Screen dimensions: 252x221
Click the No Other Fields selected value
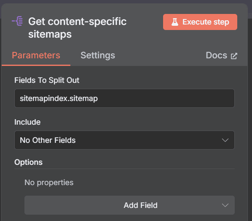pos(48,140)
